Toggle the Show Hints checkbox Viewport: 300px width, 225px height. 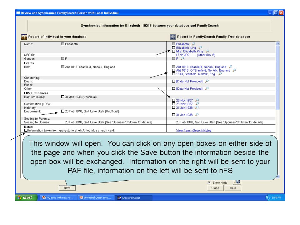[x=209, y=183]
